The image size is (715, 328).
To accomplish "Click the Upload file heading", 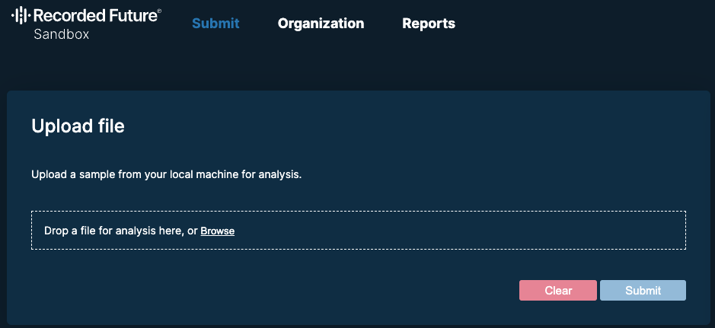I will coord(78,126).
